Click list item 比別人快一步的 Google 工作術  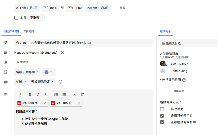point(46,119)
